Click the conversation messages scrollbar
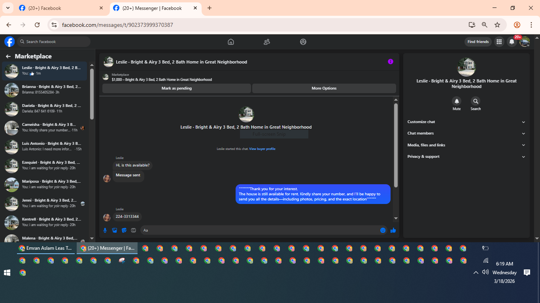Screen dimensions: 540x303 (396, 145)
